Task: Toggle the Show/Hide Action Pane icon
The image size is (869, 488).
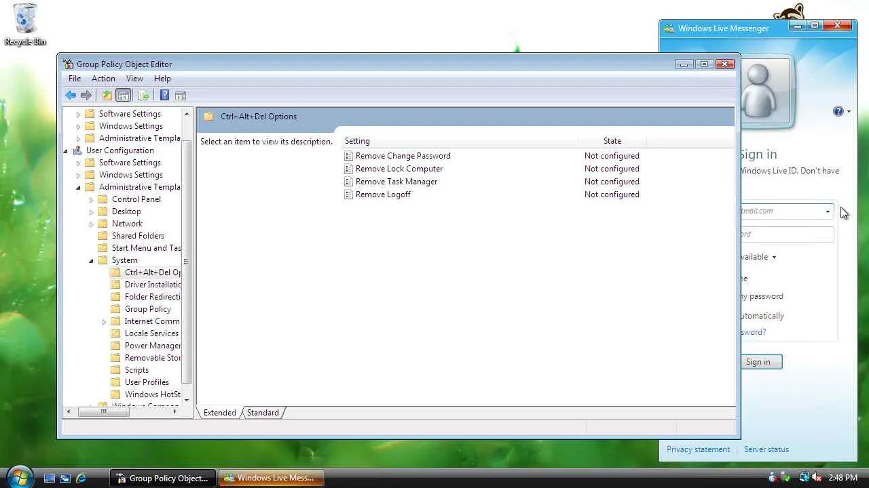Action: 181,96
